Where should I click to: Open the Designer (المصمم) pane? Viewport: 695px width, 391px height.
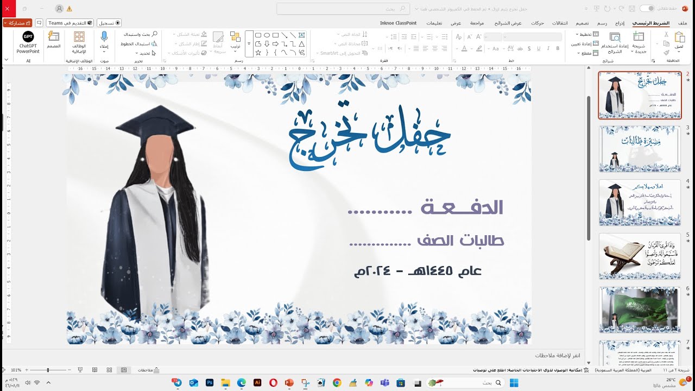pos(53,40)
